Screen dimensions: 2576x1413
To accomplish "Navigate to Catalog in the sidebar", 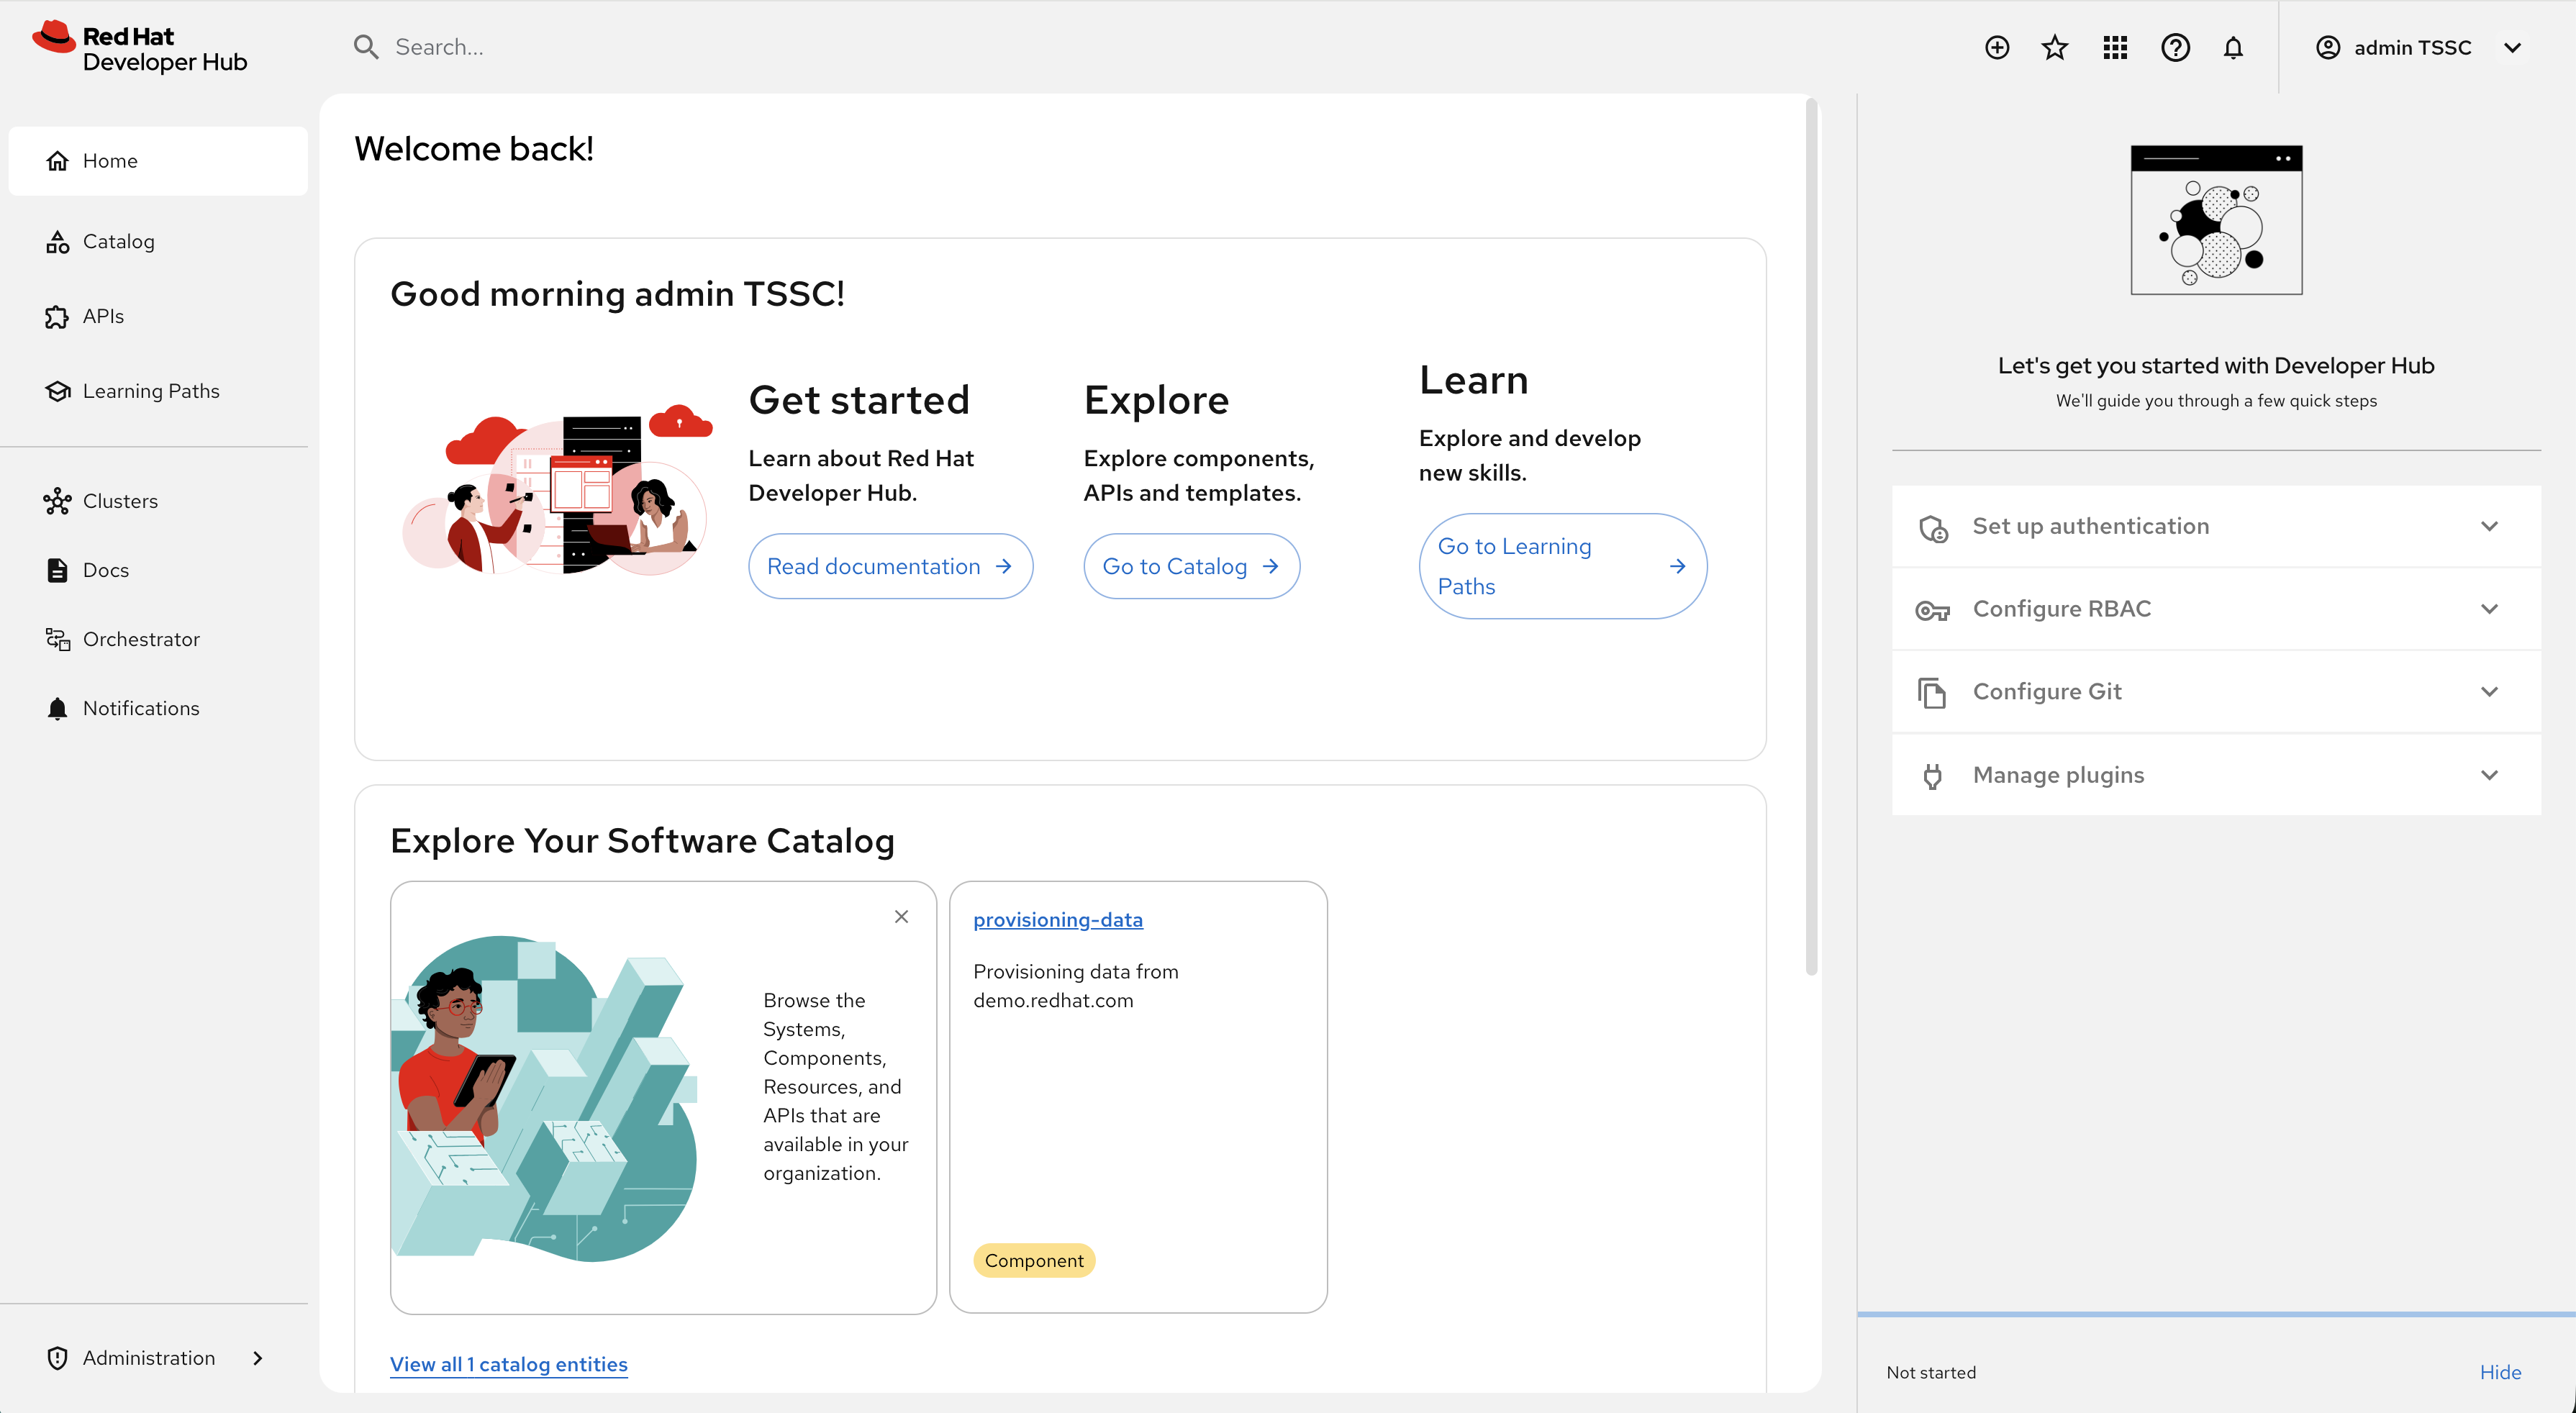I will pyautogui.click(x=118, y=241).
